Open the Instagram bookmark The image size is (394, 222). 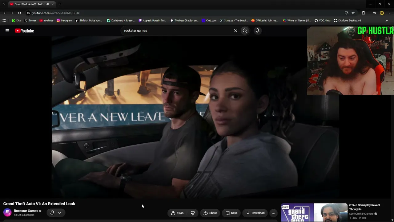(x=64, y=21)
